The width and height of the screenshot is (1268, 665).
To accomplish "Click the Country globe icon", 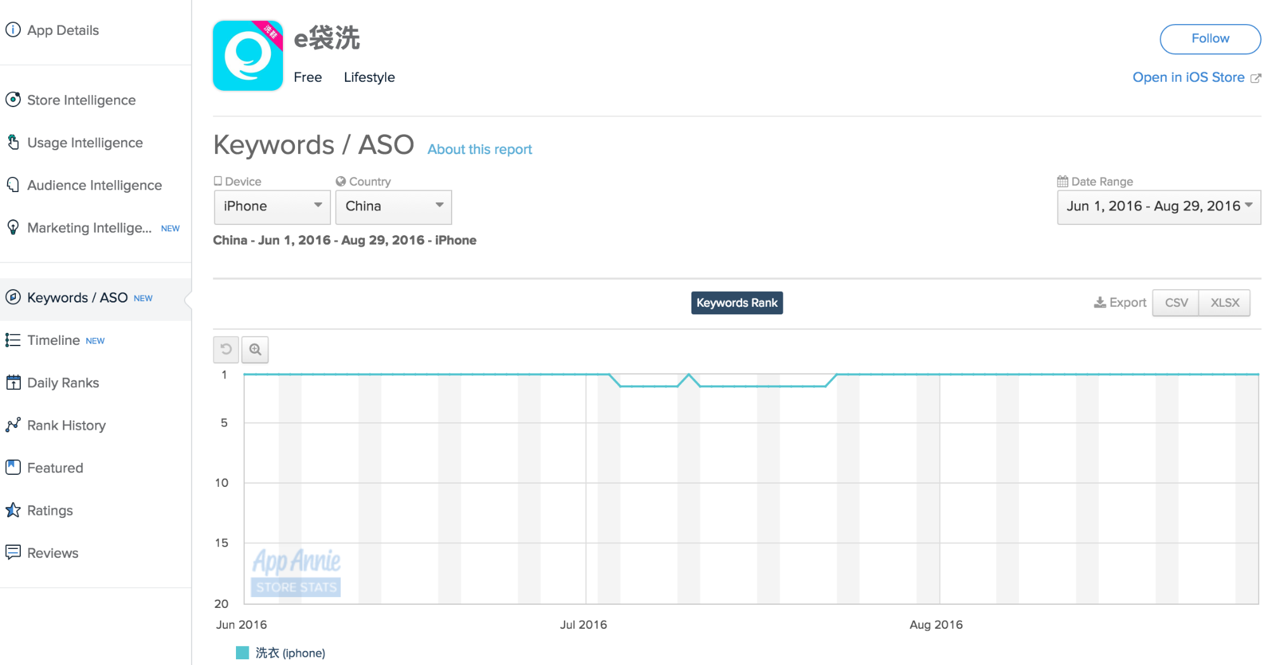I will tap(341, 181).
